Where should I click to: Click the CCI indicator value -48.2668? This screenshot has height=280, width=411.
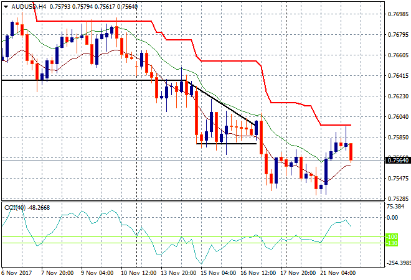[39, 208]
